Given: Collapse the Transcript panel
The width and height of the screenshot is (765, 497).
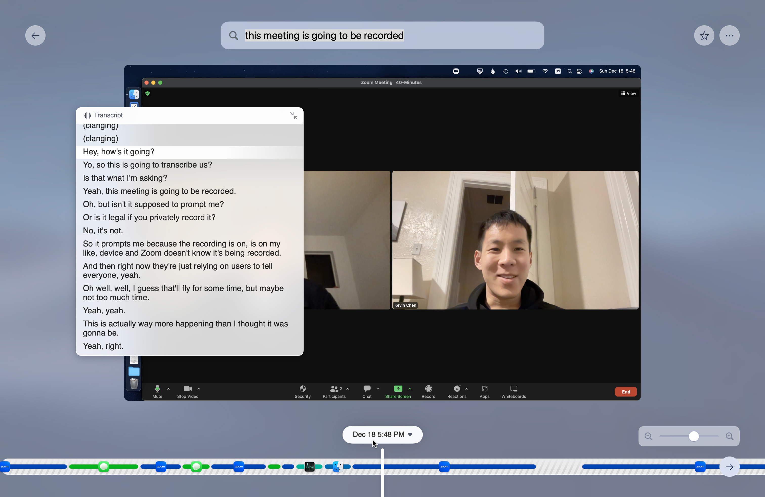Looking at the screenshot, I should tap(294, 115).
